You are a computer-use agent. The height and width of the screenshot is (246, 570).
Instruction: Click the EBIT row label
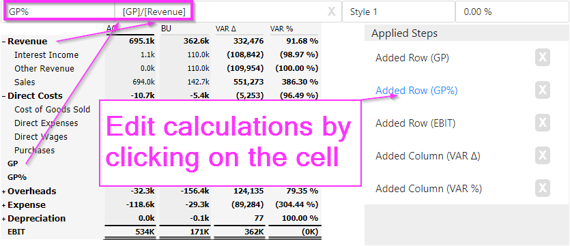point(16,232)
